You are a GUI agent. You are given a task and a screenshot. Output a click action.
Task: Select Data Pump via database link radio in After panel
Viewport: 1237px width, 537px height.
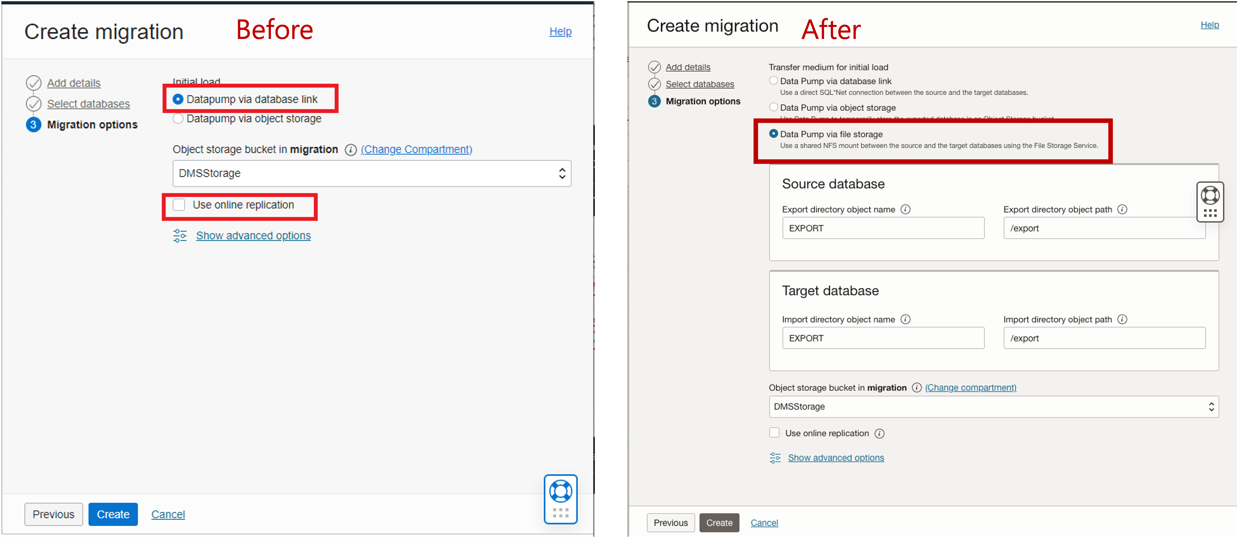[x=773, y=81]
